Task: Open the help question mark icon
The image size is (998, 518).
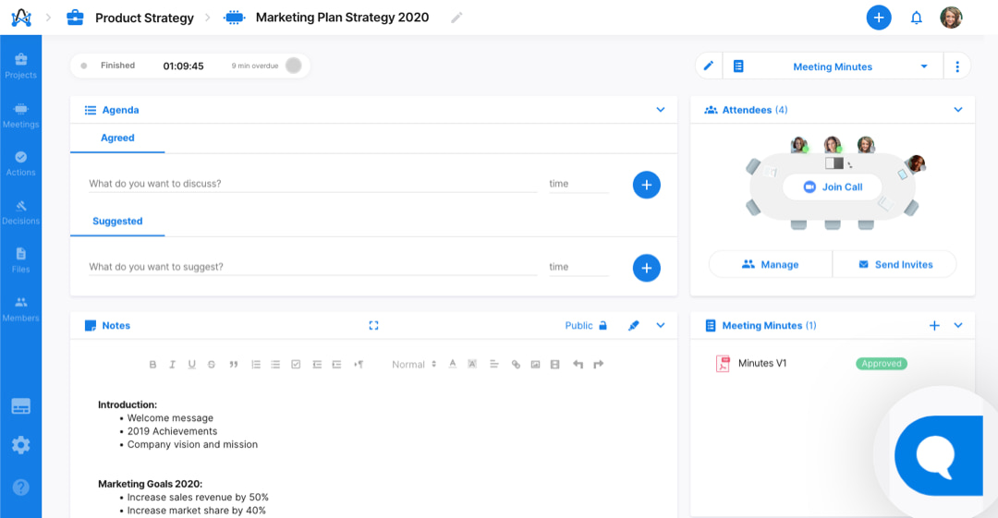Action: click(x=20, y=487)
